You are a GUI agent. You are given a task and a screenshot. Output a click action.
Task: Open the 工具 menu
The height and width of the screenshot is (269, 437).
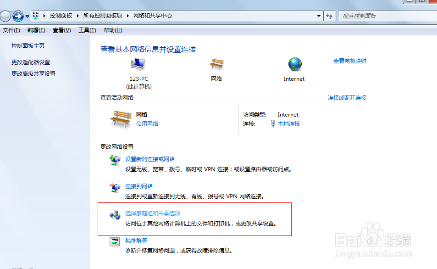pos(87,30)
